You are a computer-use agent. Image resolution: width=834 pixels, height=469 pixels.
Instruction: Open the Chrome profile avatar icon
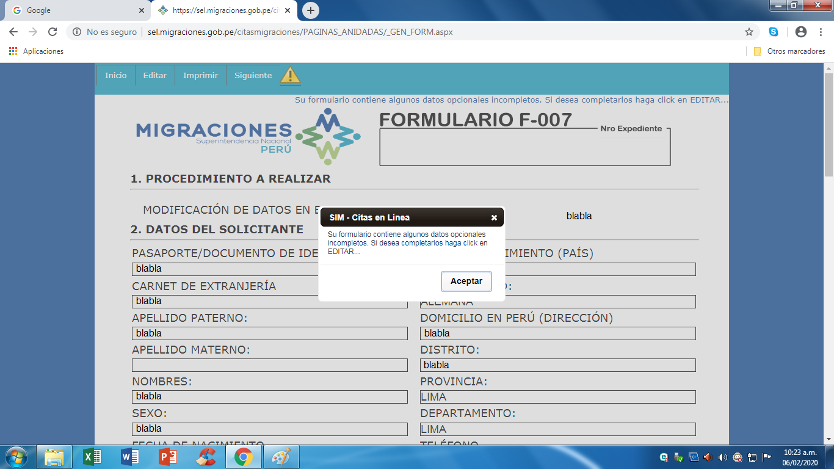(801, 32)
